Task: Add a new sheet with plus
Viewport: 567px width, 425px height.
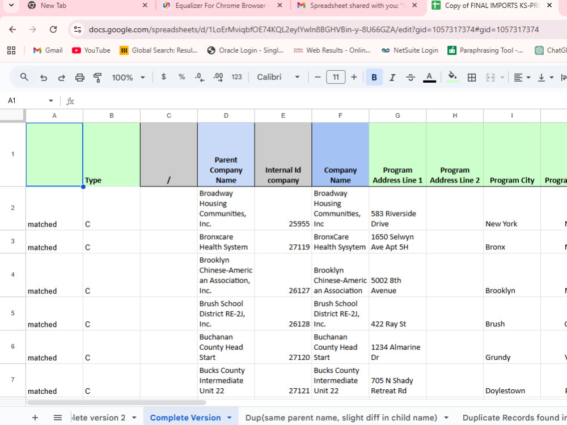Action: pos(35,418)
